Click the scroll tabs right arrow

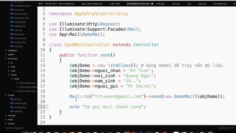pyautogui.click(x=42, y=4)
